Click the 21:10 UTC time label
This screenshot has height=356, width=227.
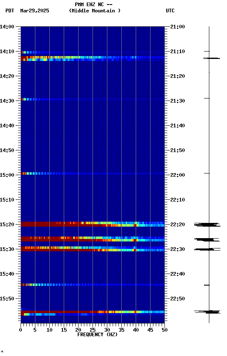178,52
